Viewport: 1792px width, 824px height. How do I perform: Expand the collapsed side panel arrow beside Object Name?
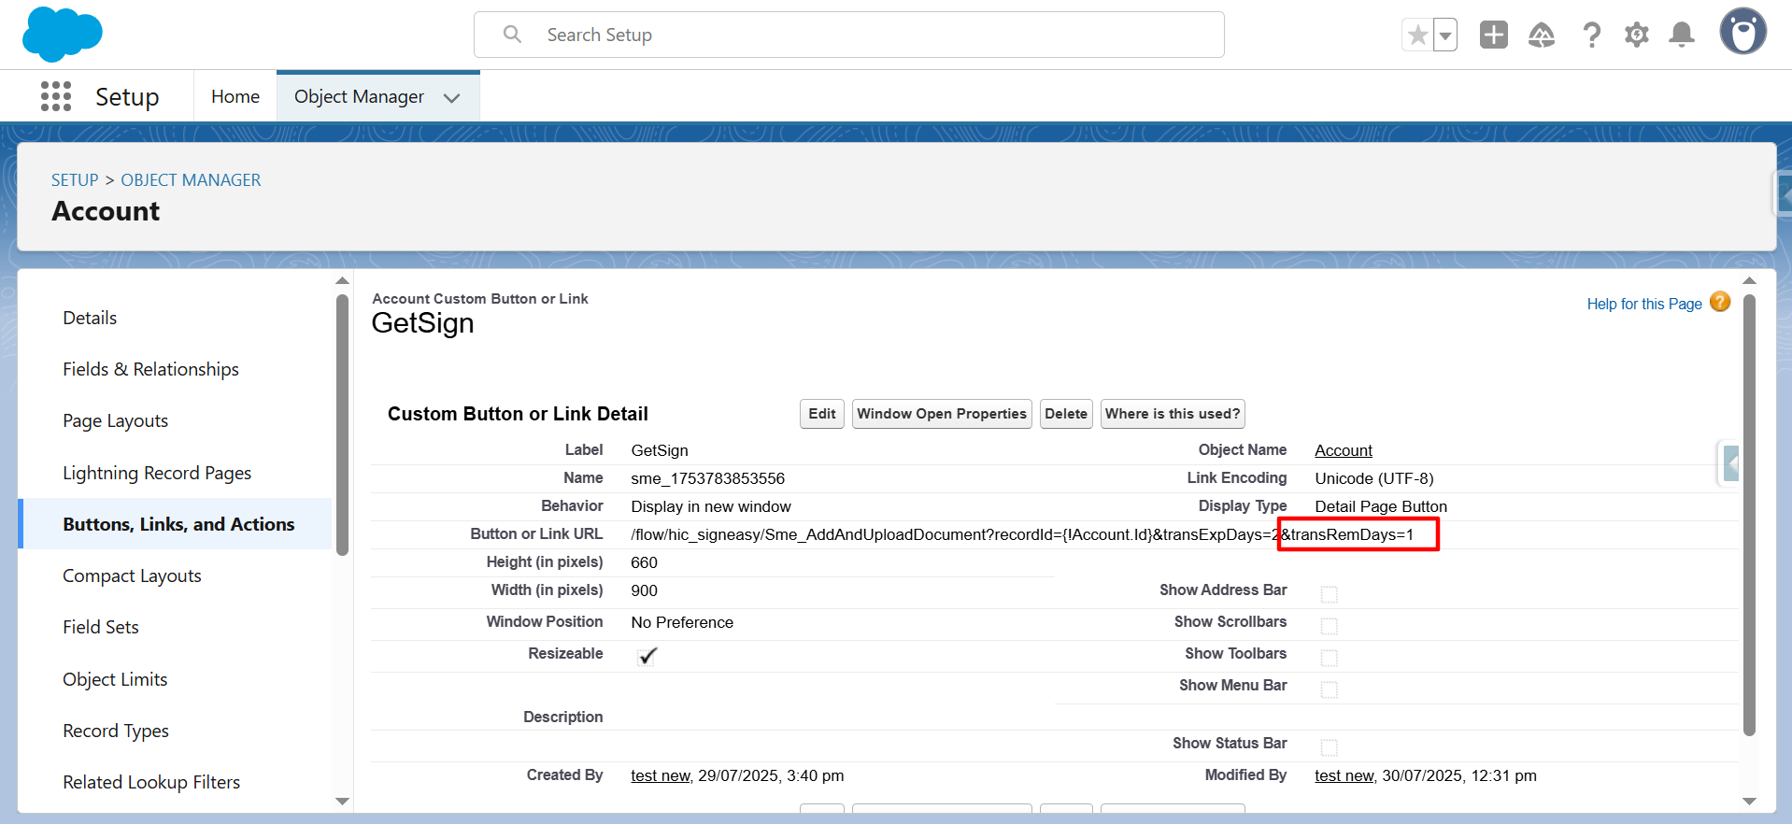coord(1730,462)
